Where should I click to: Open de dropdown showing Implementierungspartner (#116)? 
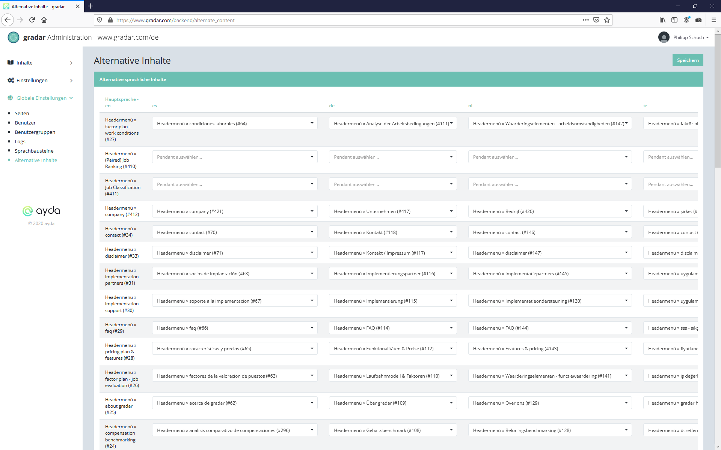click(393, 273)
